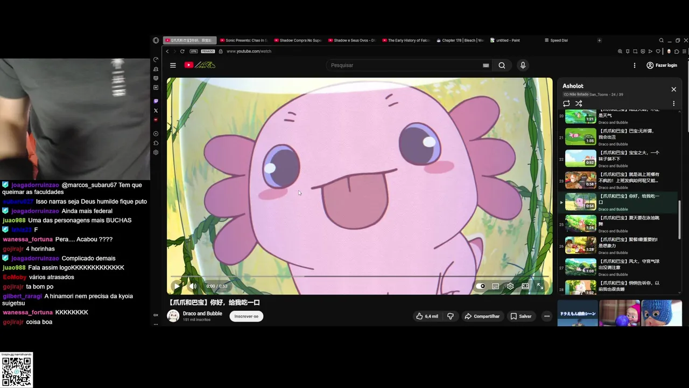Screen dimensions: 689x388
Task: Click the playlist panel scrollbar
Action: tap(680, 220)
